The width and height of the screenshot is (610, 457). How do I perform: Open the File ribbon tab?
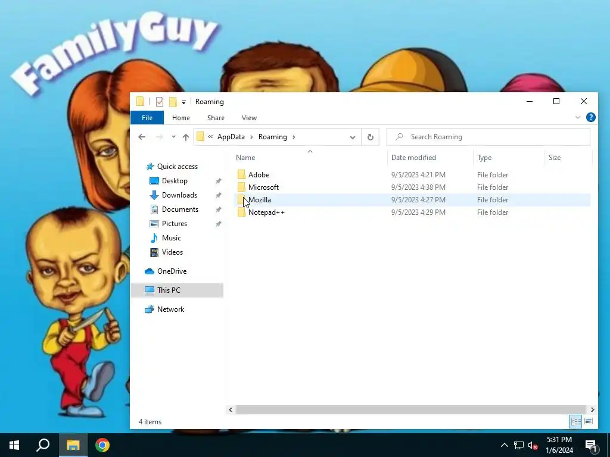147,118
